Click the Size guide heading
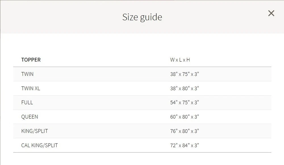The height and width of the screenshot is (165, 284). coord(142,17)
